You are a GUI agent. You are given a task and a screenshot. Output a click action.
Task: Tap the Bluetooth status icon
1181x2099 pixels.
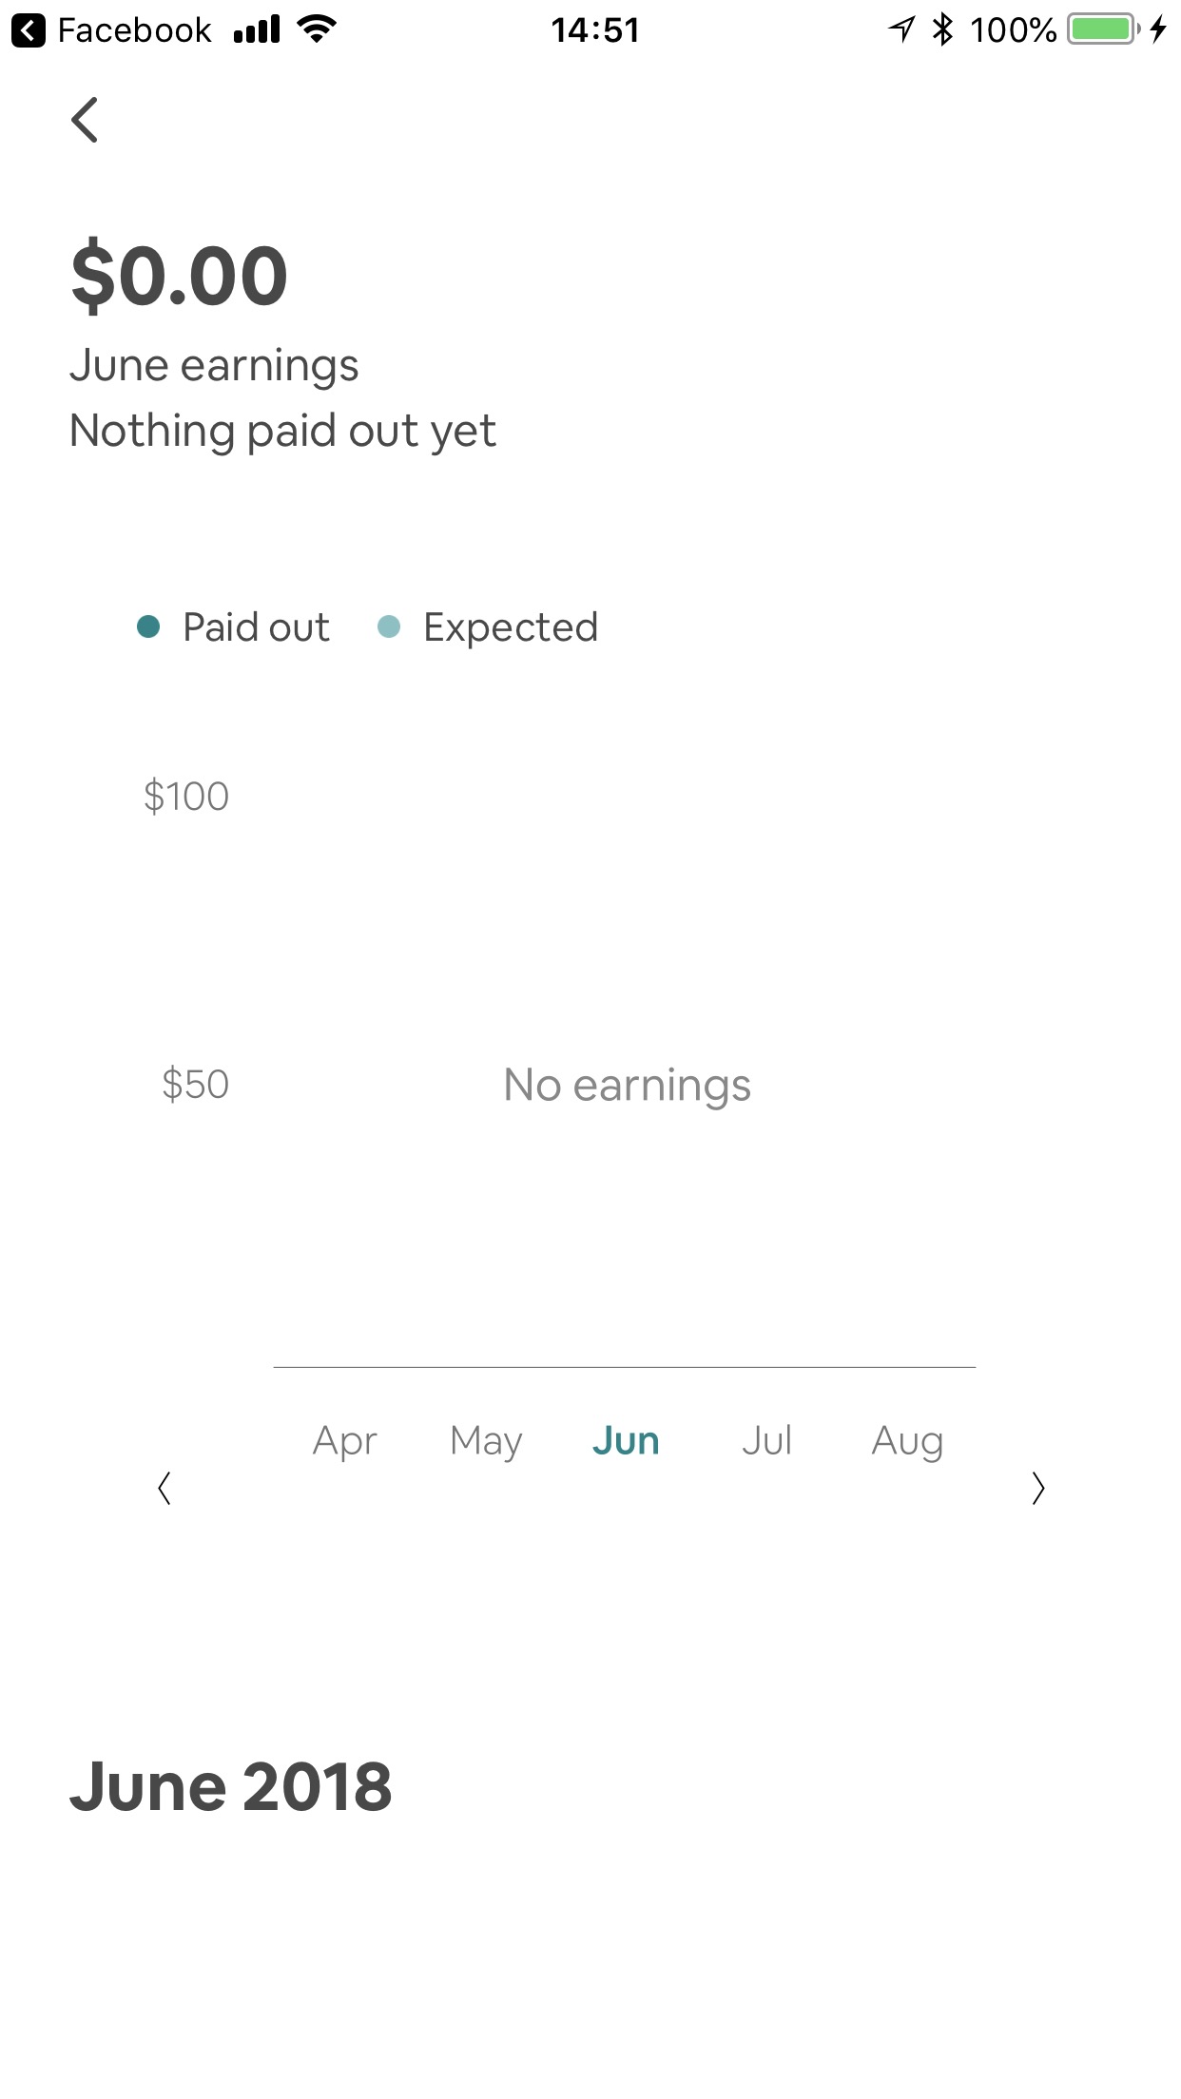942,29
